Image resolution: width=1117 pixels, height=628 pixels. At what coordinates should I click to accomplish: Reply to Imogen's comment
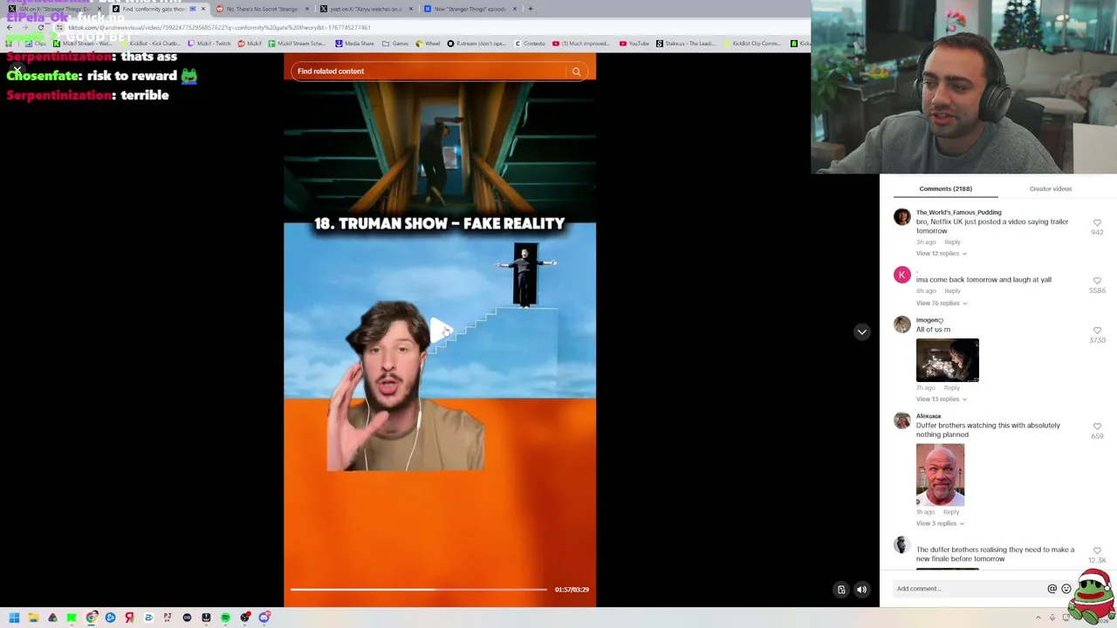pyautogui.click(x=951, y=388)
